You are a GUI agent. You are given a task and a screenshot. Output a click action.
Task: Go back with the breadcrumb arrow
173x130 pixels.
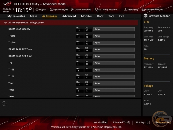click(x=5, y=23)
